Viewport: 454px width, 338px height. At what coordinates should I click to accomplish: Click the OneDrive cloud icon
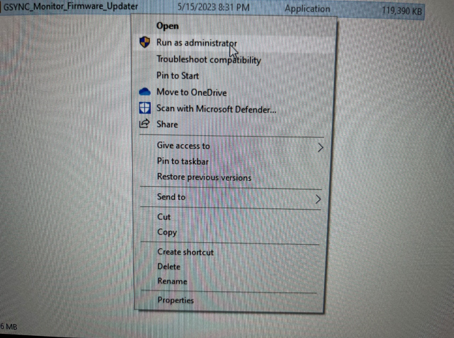(144, 92)
